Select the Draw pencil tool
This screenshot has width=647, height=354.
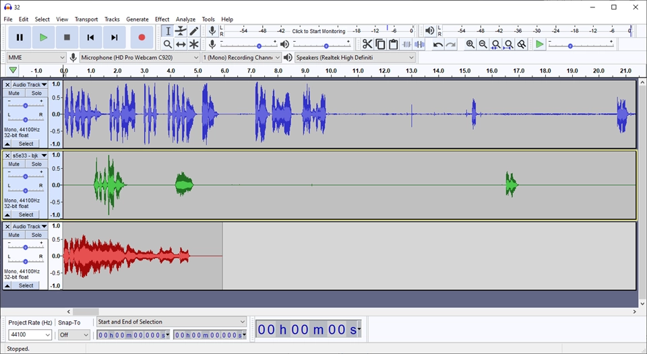tap(194, 31)
